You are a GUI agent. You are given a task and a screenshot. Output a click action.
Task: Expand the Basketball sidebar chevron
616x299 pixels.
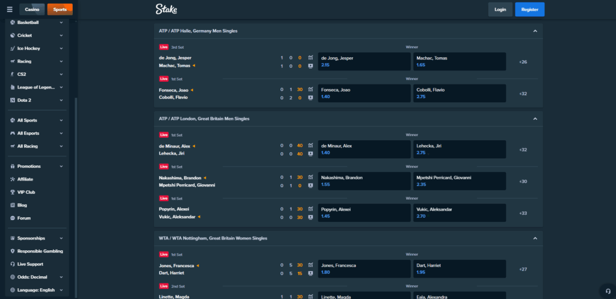pyautogui.click(x=61, y=22)
